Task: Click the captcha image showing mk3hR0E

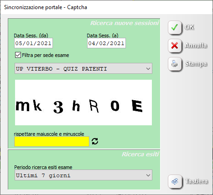Action: (x=83, y=103)
